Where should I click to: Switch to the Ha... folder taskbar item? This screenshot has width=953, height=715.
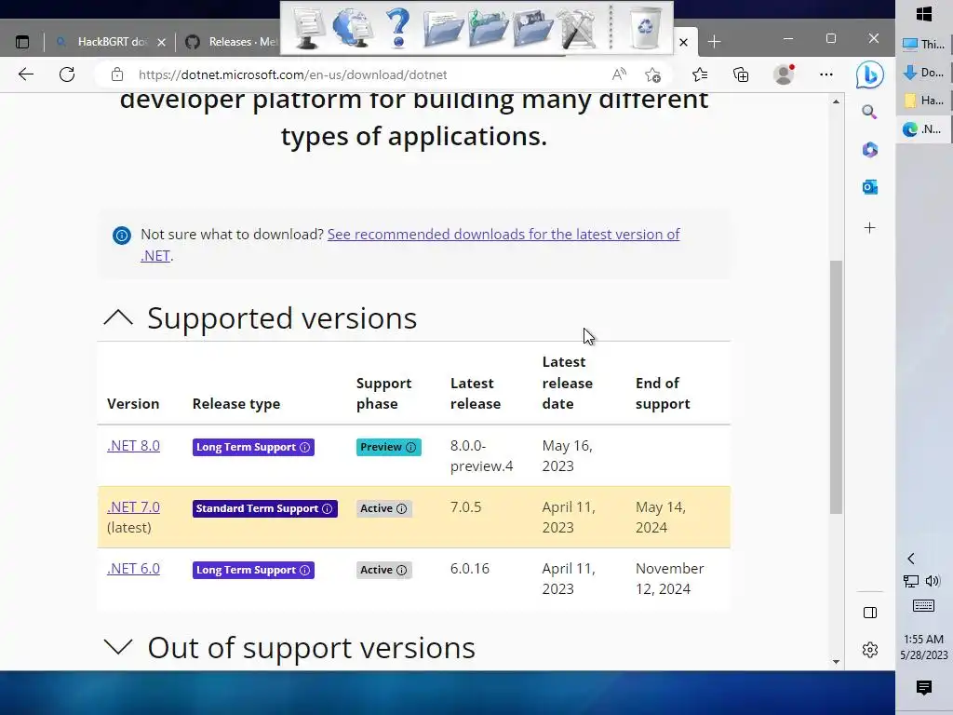pyautogui.click(x=924, y=101)
